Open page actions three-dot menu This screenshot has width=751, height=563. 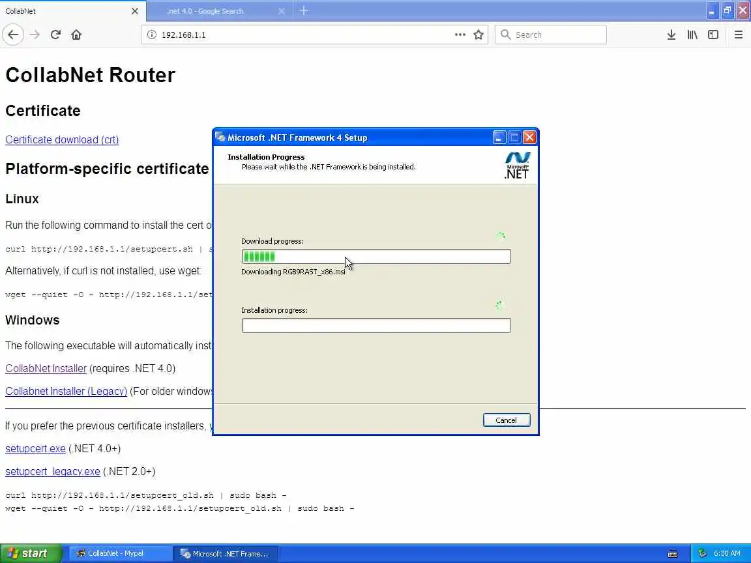[460, 35]
